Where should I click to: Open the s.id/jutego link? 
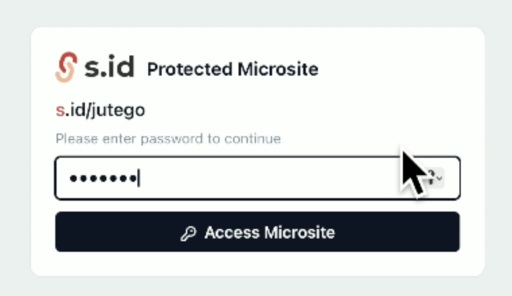100,110
